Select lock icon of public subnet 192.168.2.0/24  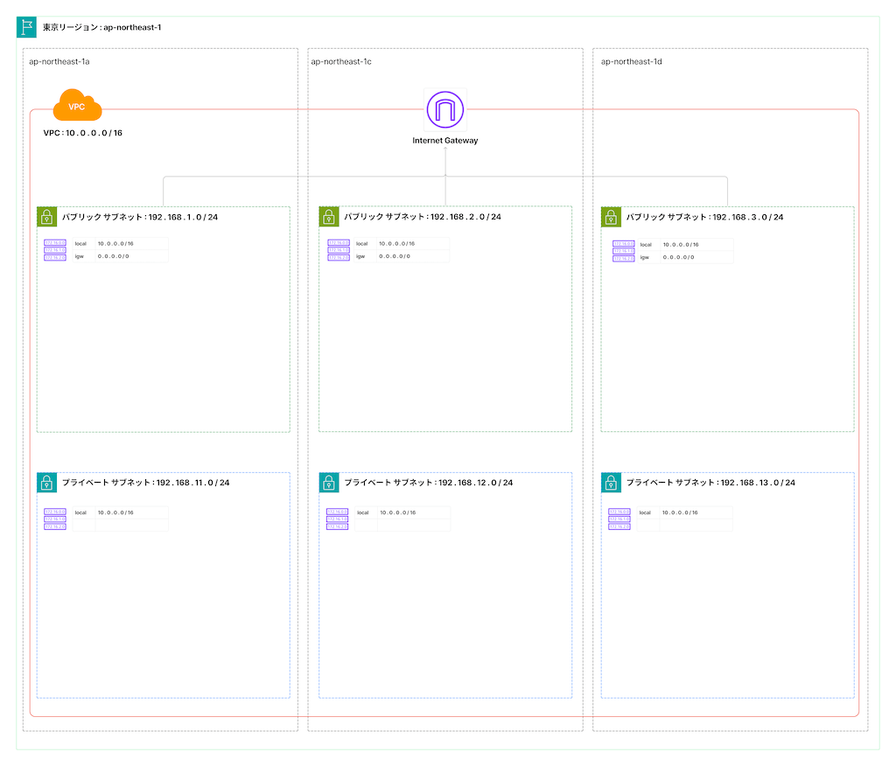pyautogui.click(x=329, y=217)
